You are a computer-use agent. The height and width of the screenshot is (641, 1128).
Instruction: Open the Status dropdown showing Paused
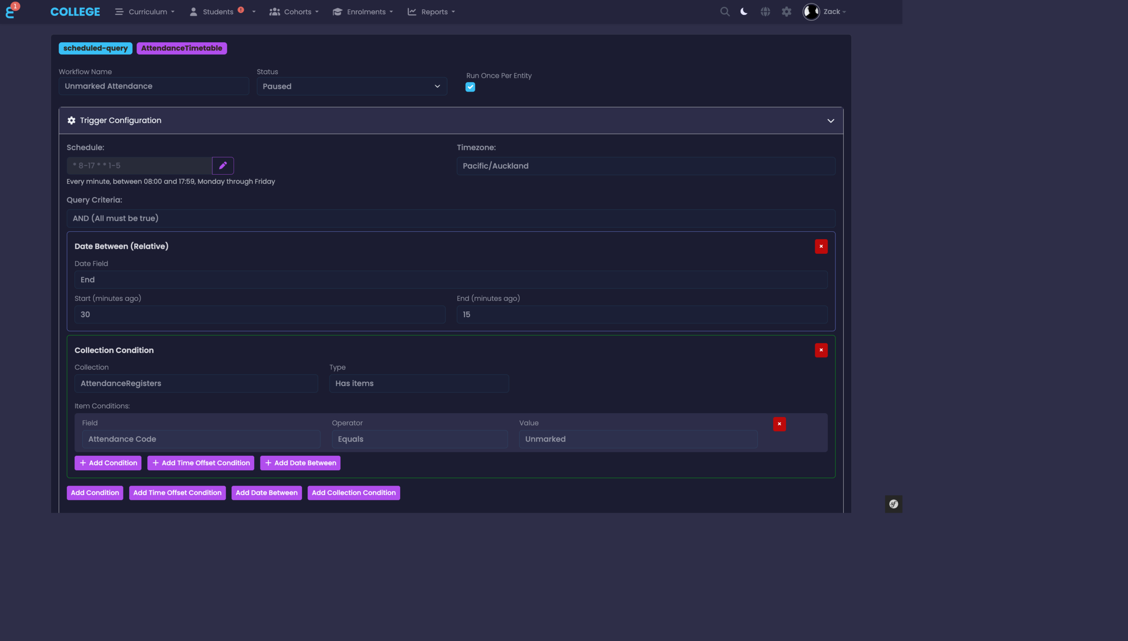[x=351, y=86]
